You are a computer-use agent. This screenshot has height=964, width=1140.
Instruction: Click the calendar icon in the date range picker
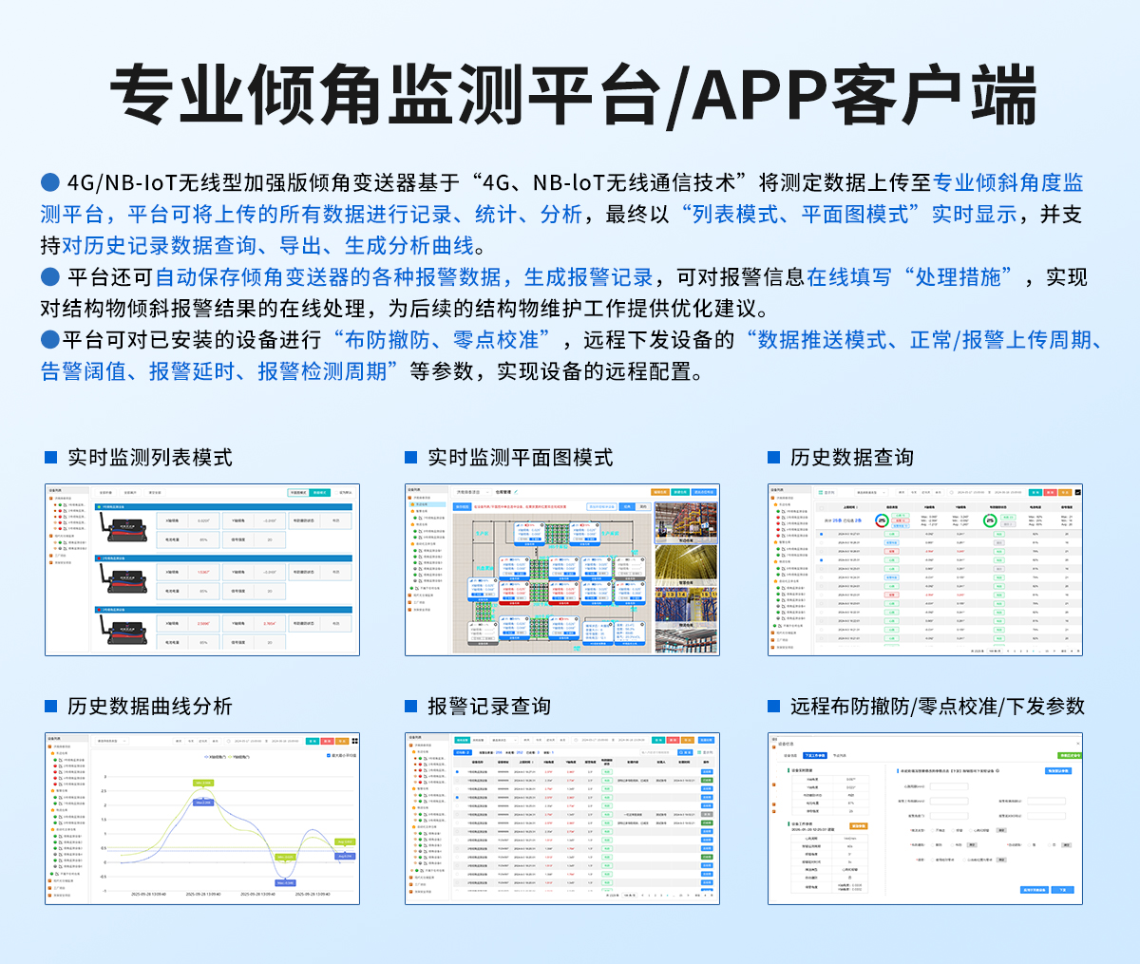click(952, 492)
